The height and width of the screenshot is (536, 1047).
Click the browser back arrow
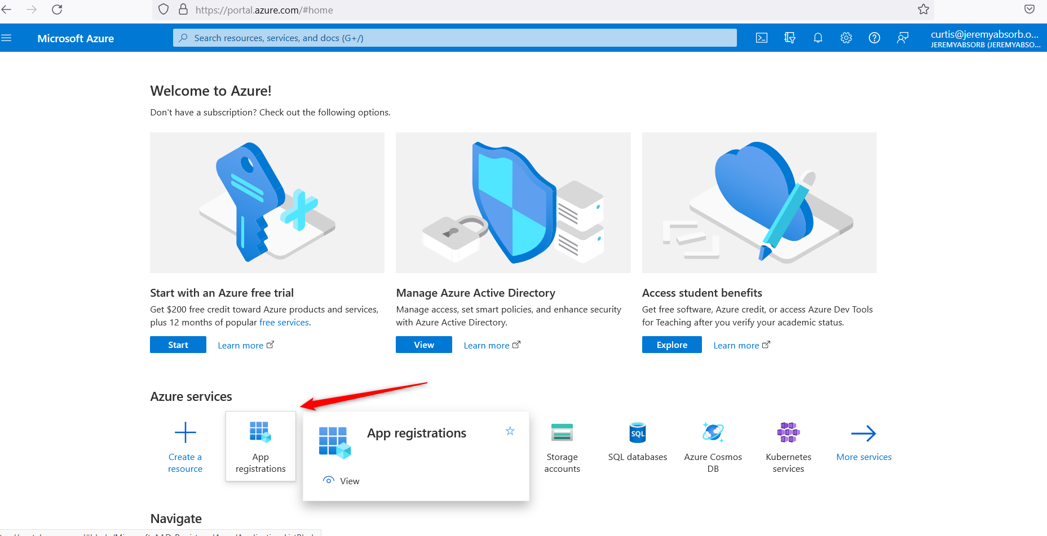(x=7, y=10)
